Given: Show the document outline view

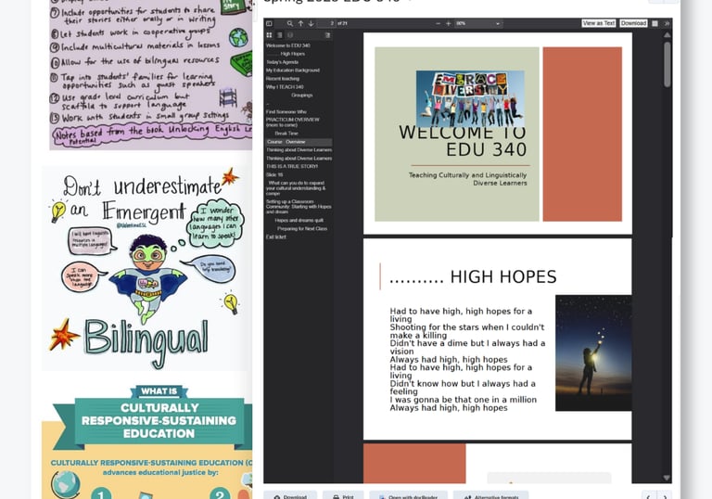Looking at the screenshot, I should (x=280, y=35).
